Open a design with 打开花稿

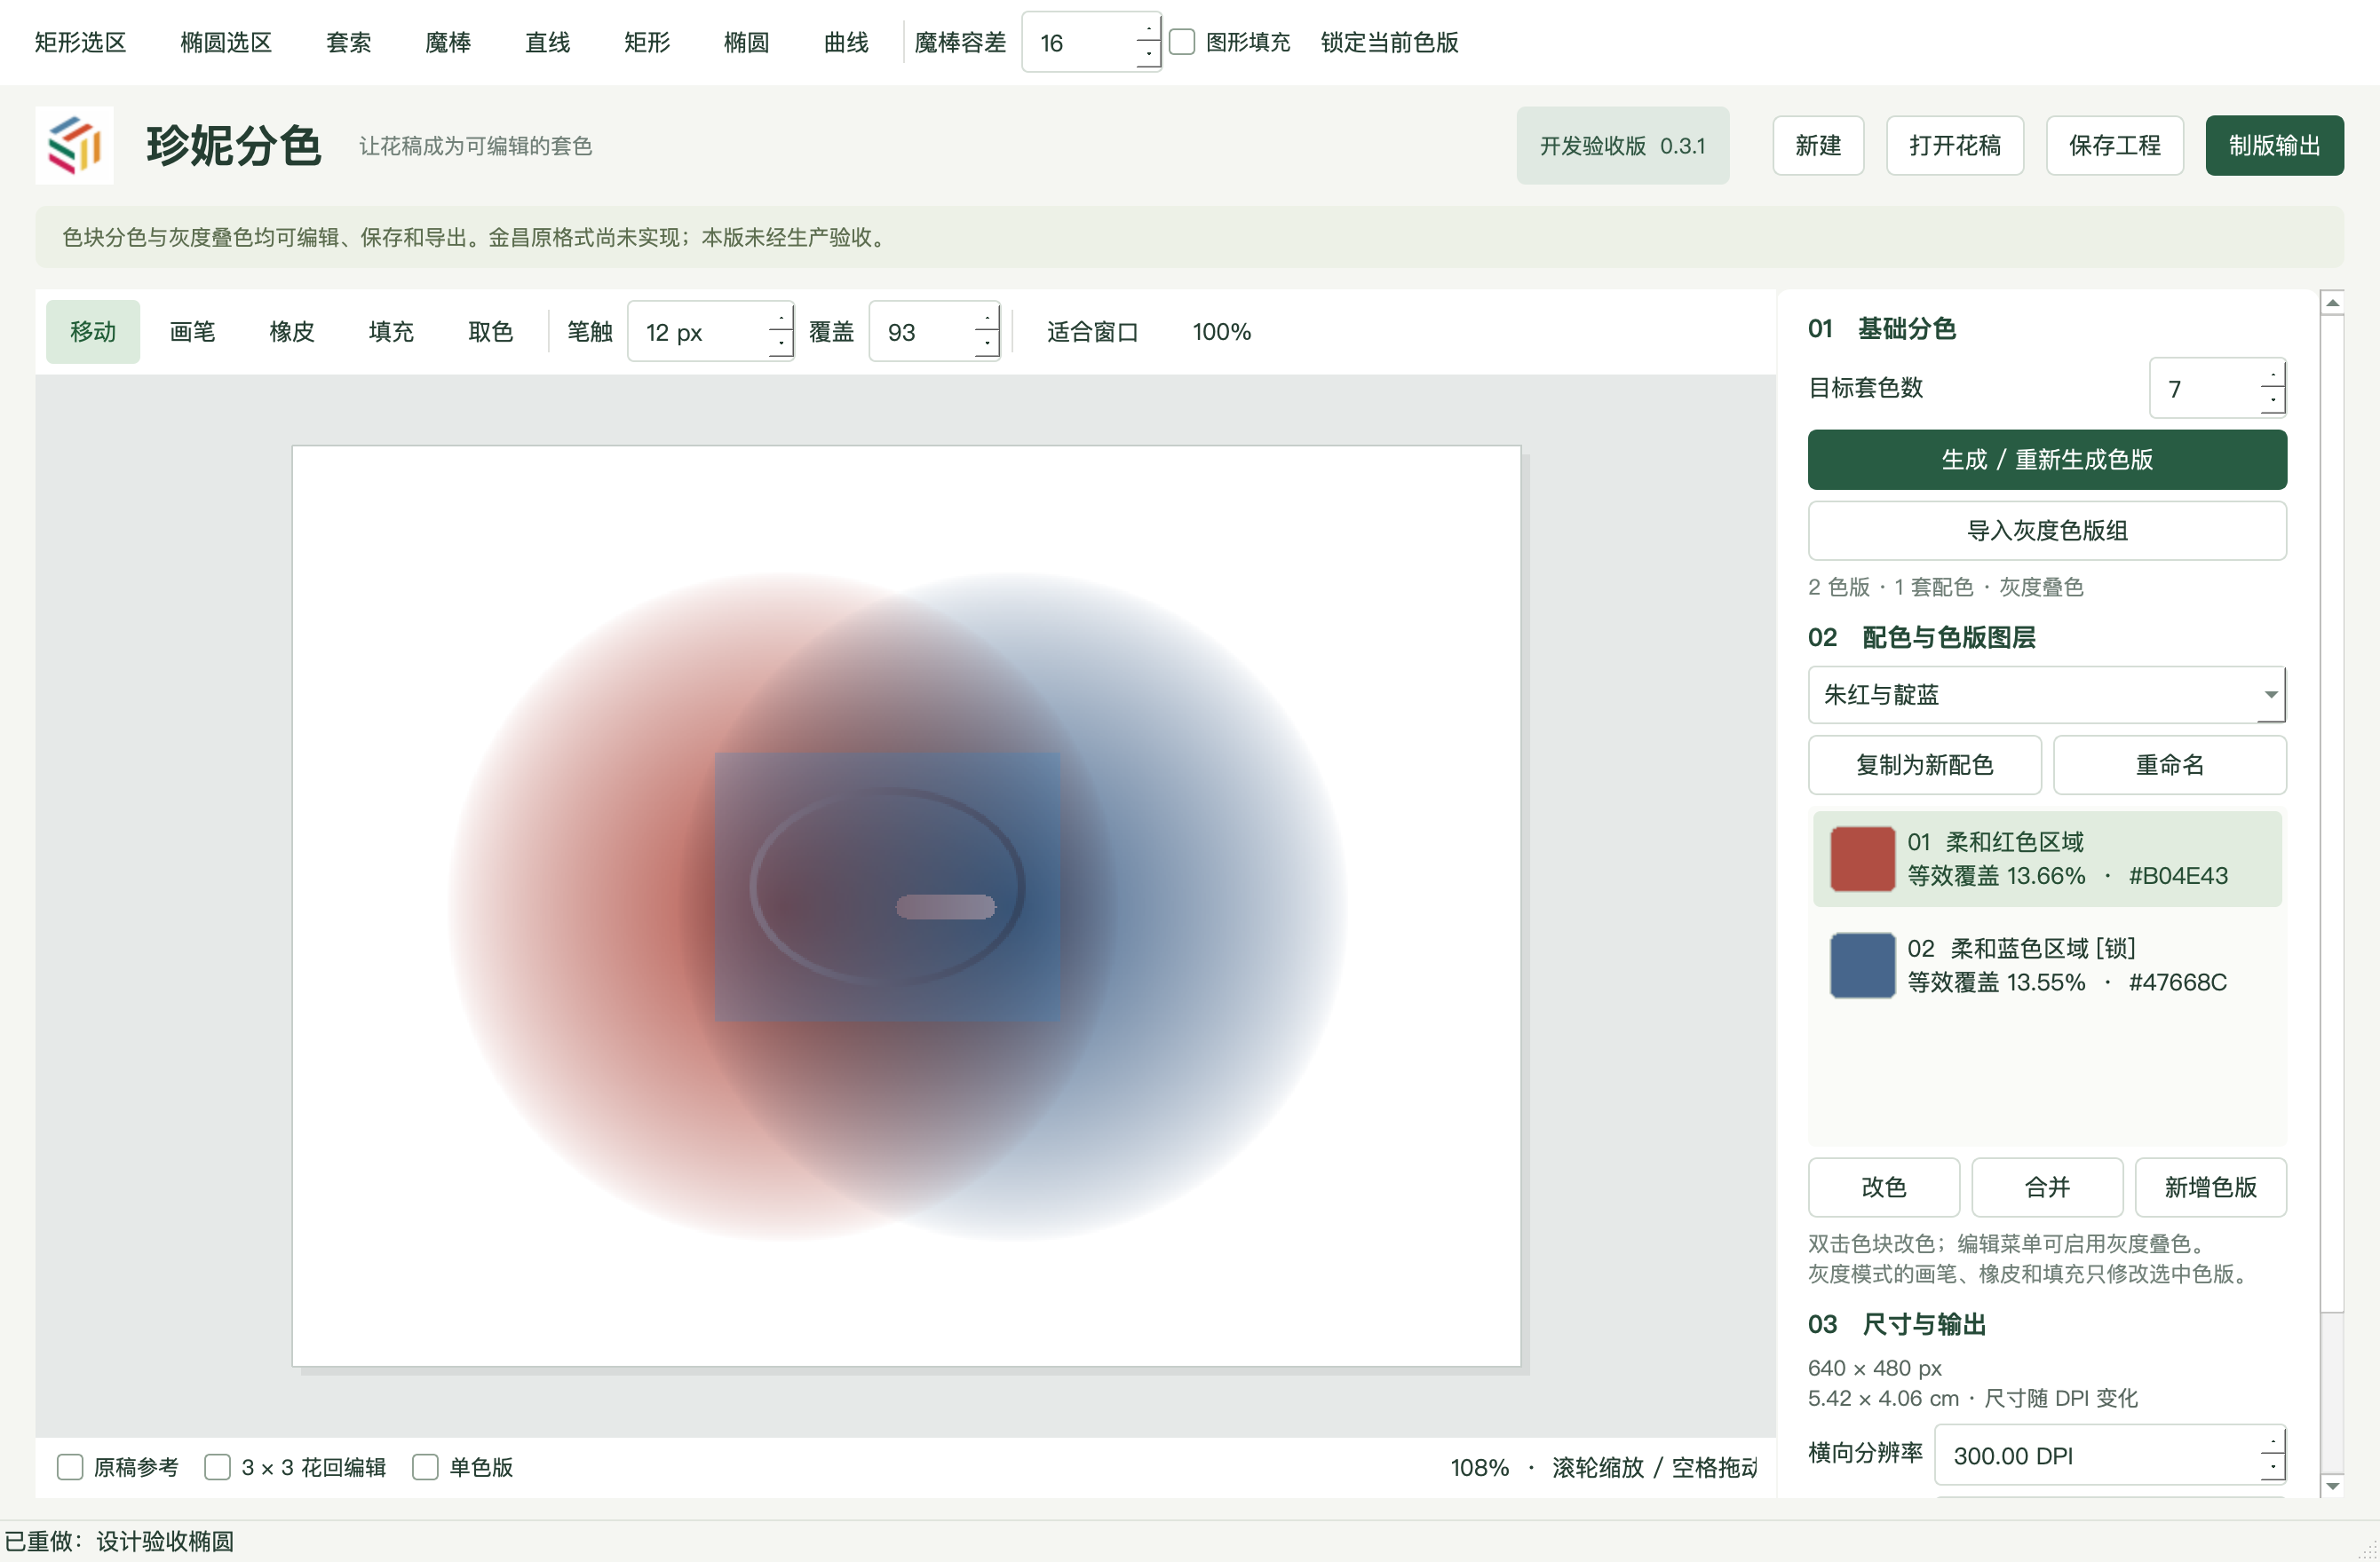pyautogui.click(x=1955, y=145)
